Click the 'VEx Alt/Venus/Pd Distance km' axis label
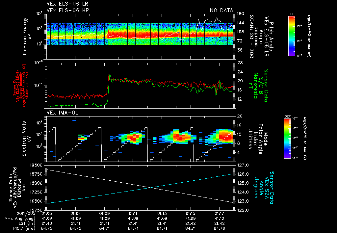The image size is (337, 233). tap(19, 188)
